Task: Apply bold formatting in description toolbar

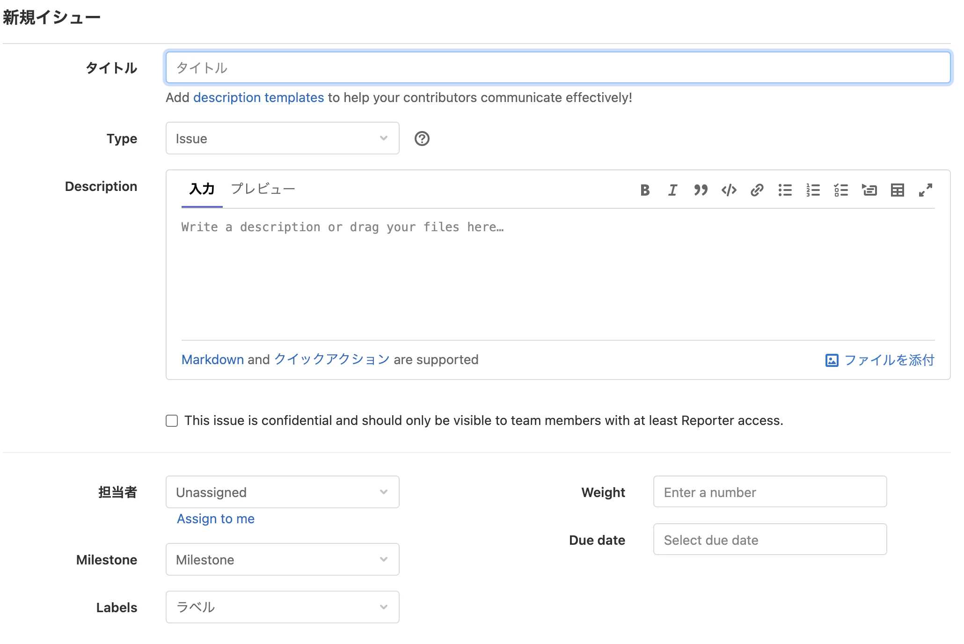Action: (x=645, y=190)
